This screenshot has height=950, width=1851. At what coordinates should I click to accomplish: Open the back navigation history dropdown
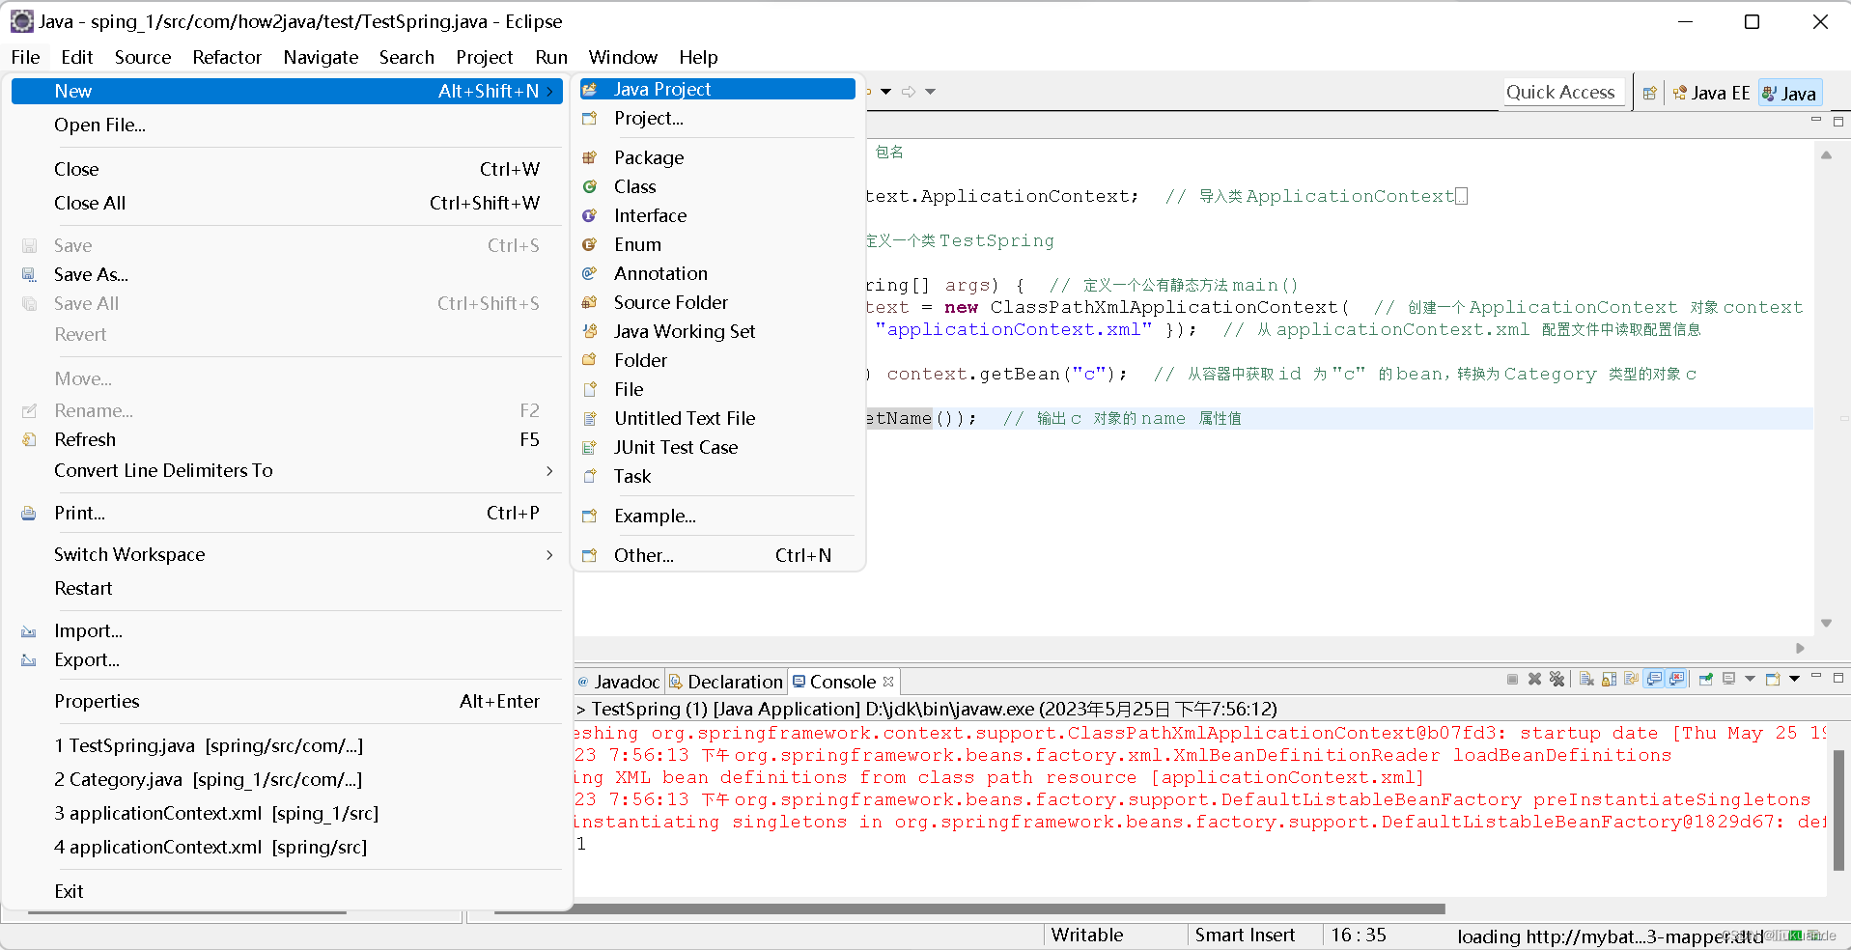[x=885, y=92]
